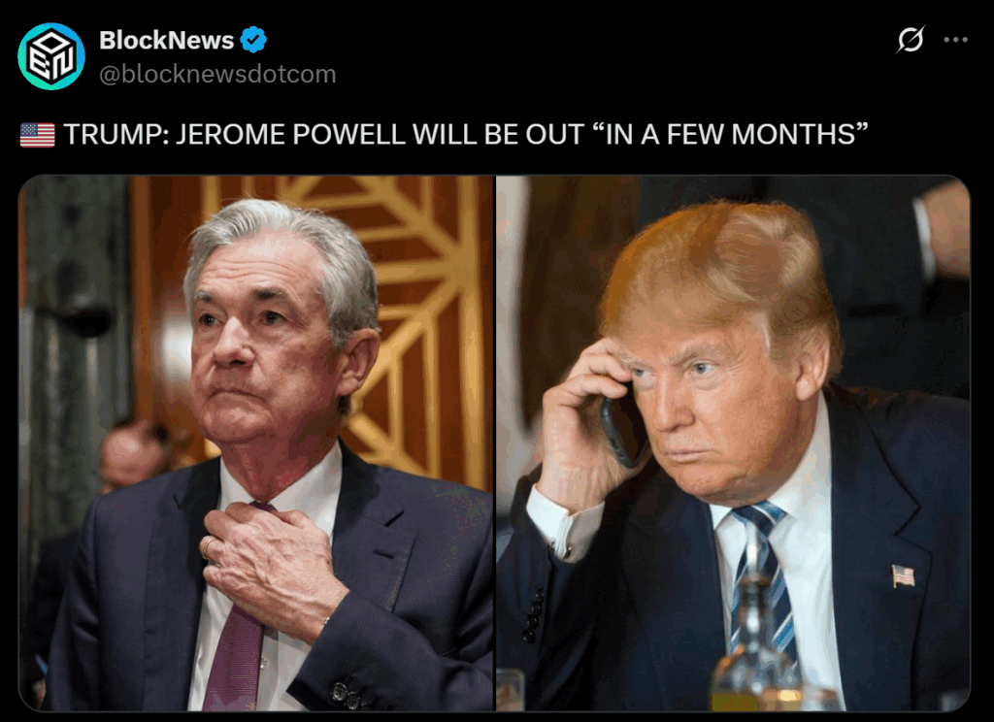Click the word "TRUMP:" in the headline
This screenshot has width=994, height=722.
point(116,135)
